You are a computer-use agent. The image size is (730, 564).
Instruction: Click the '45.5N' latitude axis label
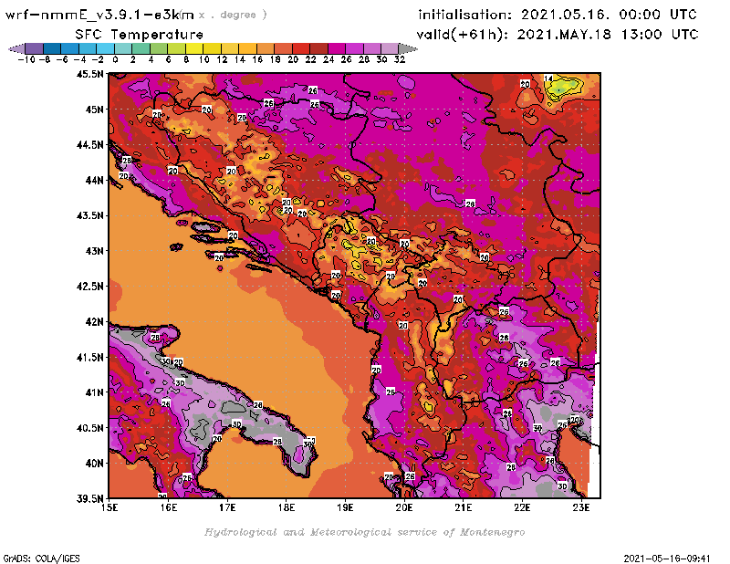[x=89, y=74]
